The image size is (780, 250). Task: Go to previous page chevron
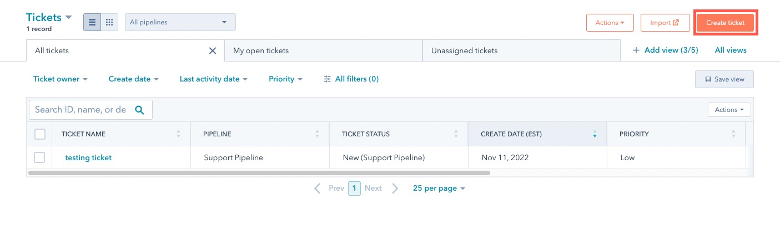318,188
